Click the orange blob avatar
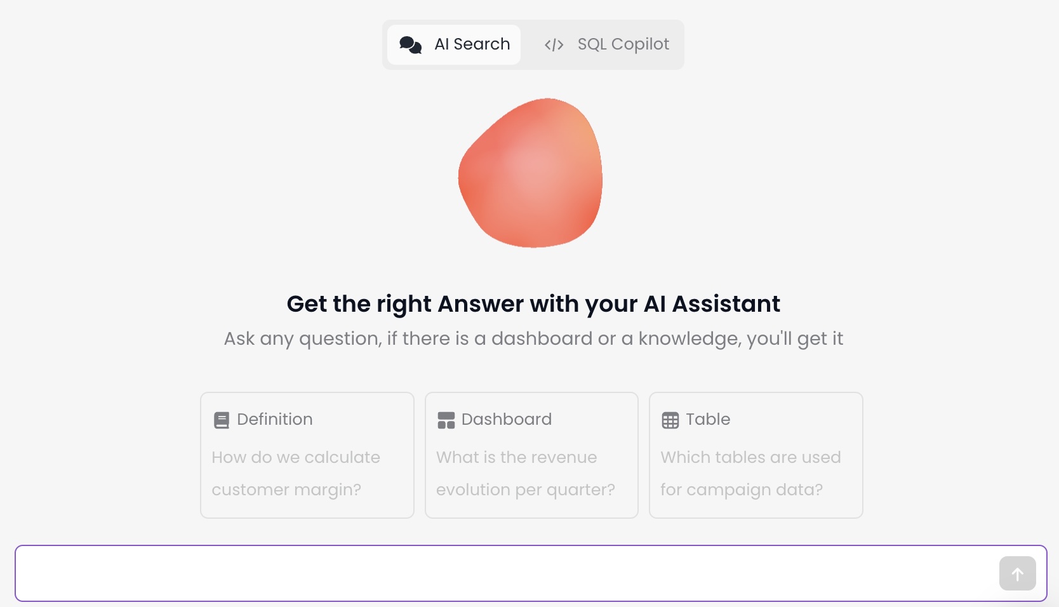The width and height of the screenshot is (1059, 607). point(531,173)
